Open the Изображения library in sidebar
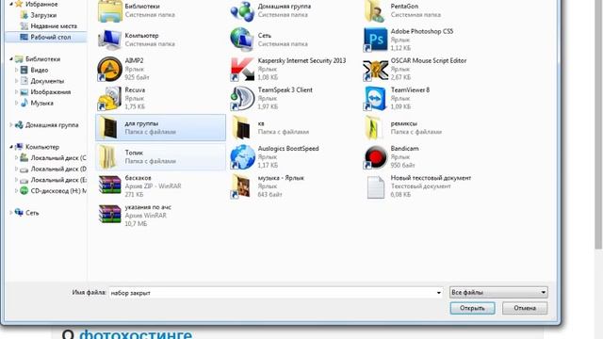The height and width of the screenshot is (339, 603). coord(50,92)
